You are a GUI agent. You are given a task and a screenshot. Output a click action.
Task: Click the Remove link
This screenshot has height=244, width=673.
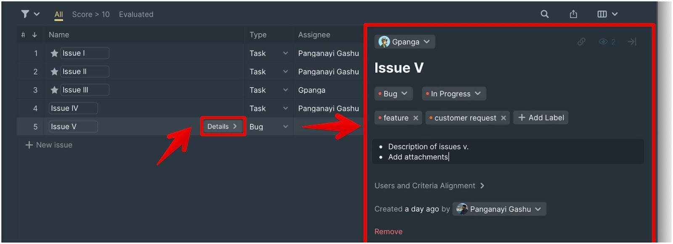coord(388,231)
